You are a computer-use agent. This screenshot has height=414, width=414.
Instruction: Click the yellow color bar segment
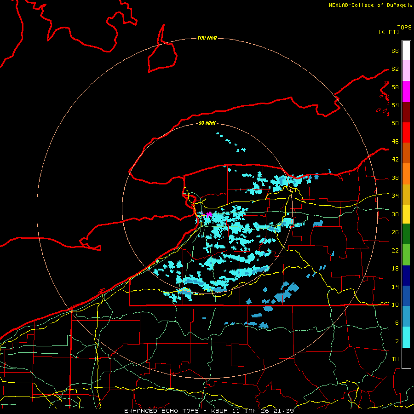click(x=406, y=214)
